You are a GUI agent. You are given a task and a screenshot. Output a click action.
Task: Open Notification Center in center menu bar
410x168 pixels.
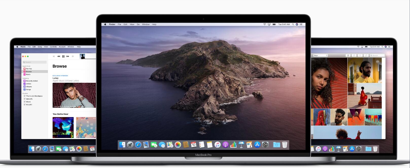[x=301, y=24]
